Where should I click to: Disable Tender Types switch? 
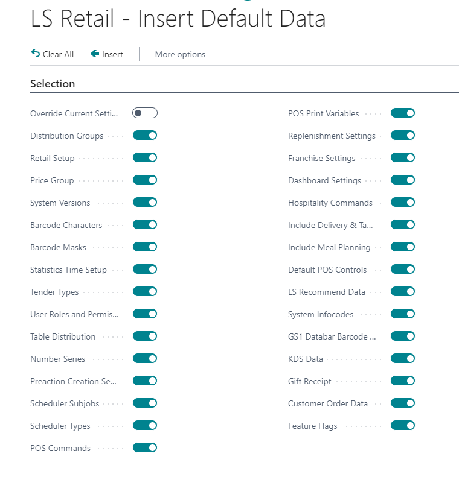[145, 291]
